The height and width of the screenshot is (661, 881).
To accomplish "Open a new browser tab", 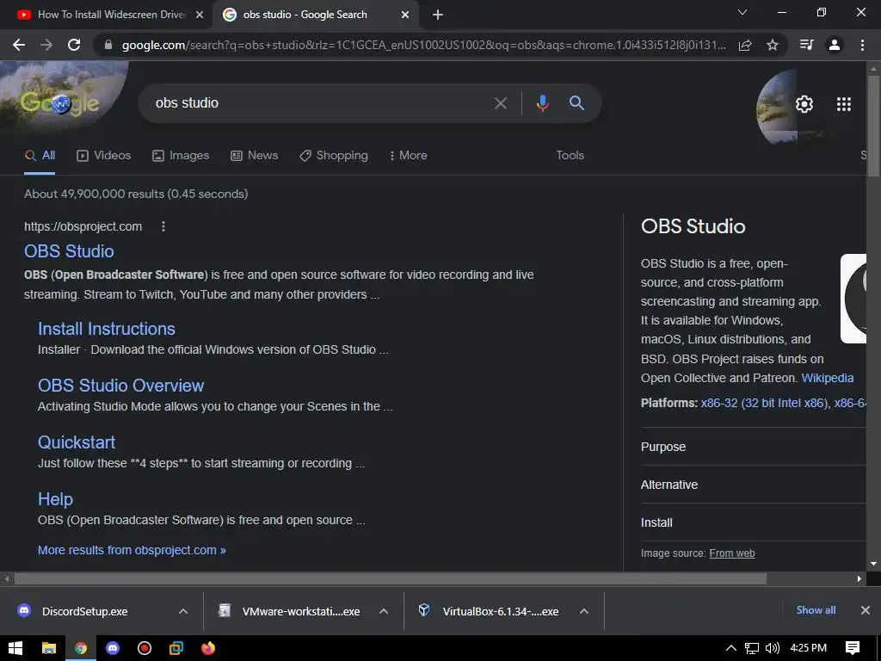I will tap(438, 15).
